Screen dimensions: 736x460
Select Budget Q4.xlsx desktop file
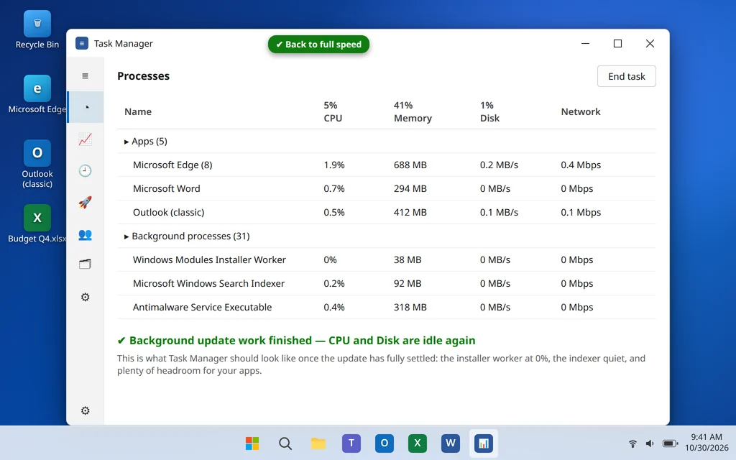[x=37, y=224]
